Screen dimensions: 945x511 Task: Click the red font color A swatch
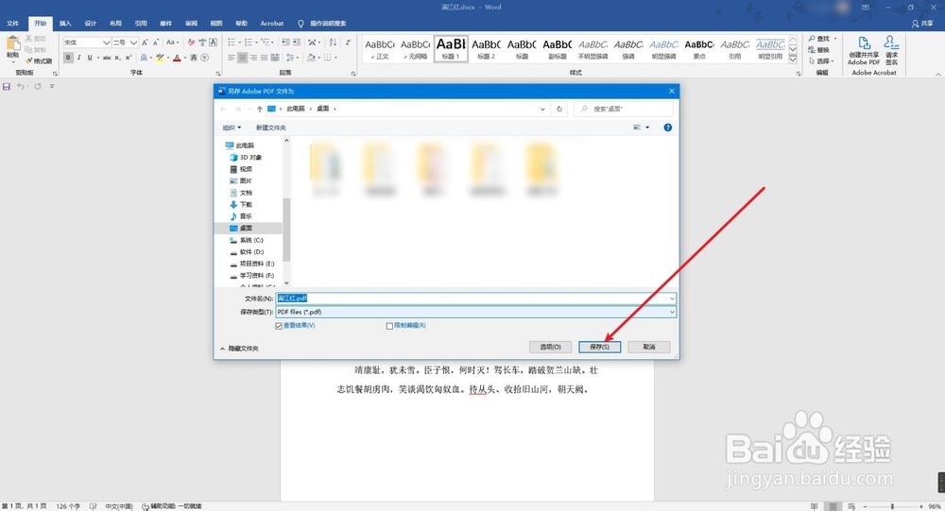(x=178, y=58)
